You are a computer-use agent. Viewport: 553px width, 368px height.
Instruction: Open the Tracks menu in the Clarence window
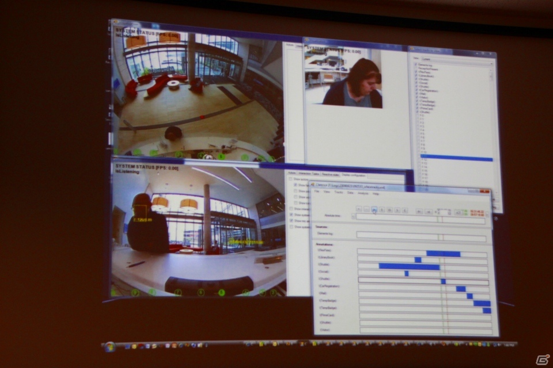click(x=339, y=193)
